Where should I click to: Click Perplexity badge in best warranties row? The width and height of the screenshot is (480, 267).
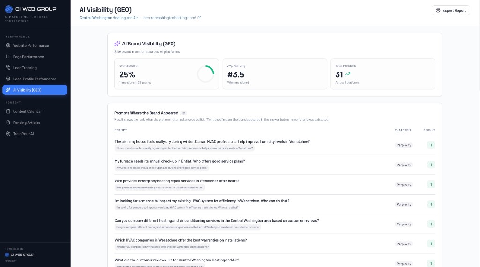coord(404,244)
